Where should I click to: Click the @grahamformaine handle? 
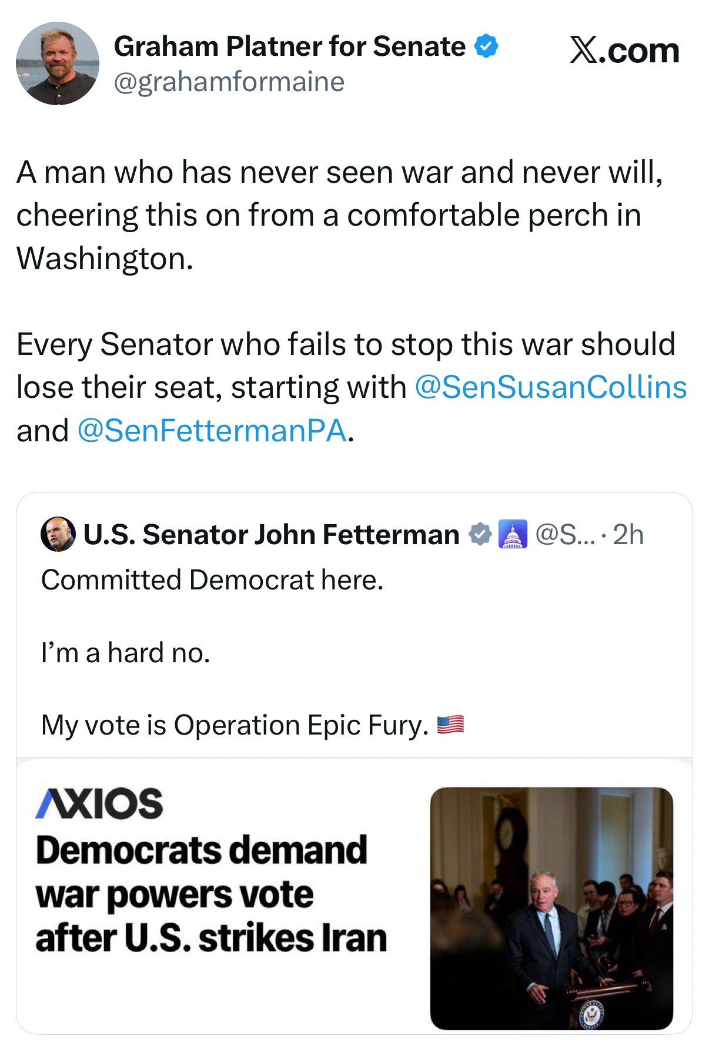tap(229, 82)
